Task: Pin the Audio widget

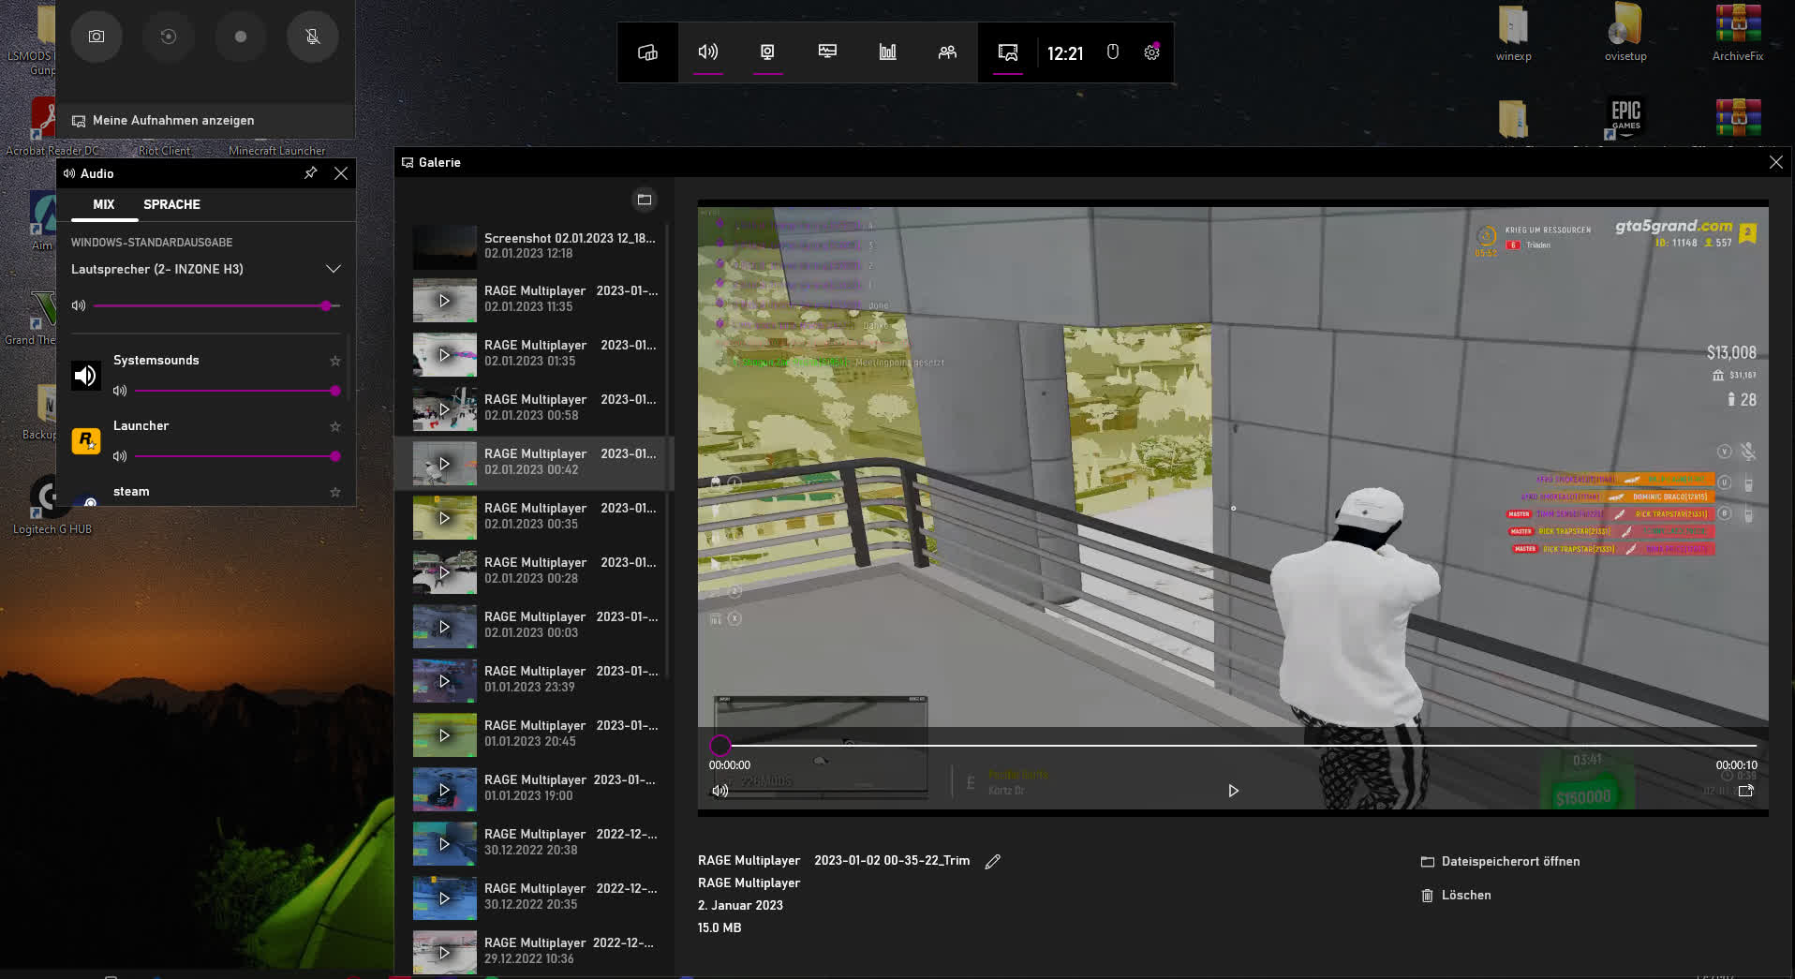Action: (311, 173)
